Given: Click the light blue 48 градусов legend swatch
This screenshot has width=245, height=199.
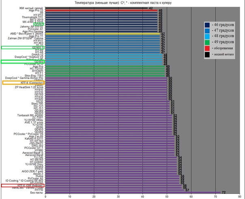Looking at the screenshot, I should point(207,36).
